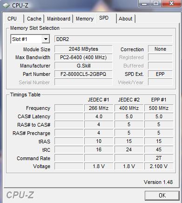Click the PC2-6400 (400 MHz) bandwidth value
The image size is (182, 203).
(x=83, y=57)
